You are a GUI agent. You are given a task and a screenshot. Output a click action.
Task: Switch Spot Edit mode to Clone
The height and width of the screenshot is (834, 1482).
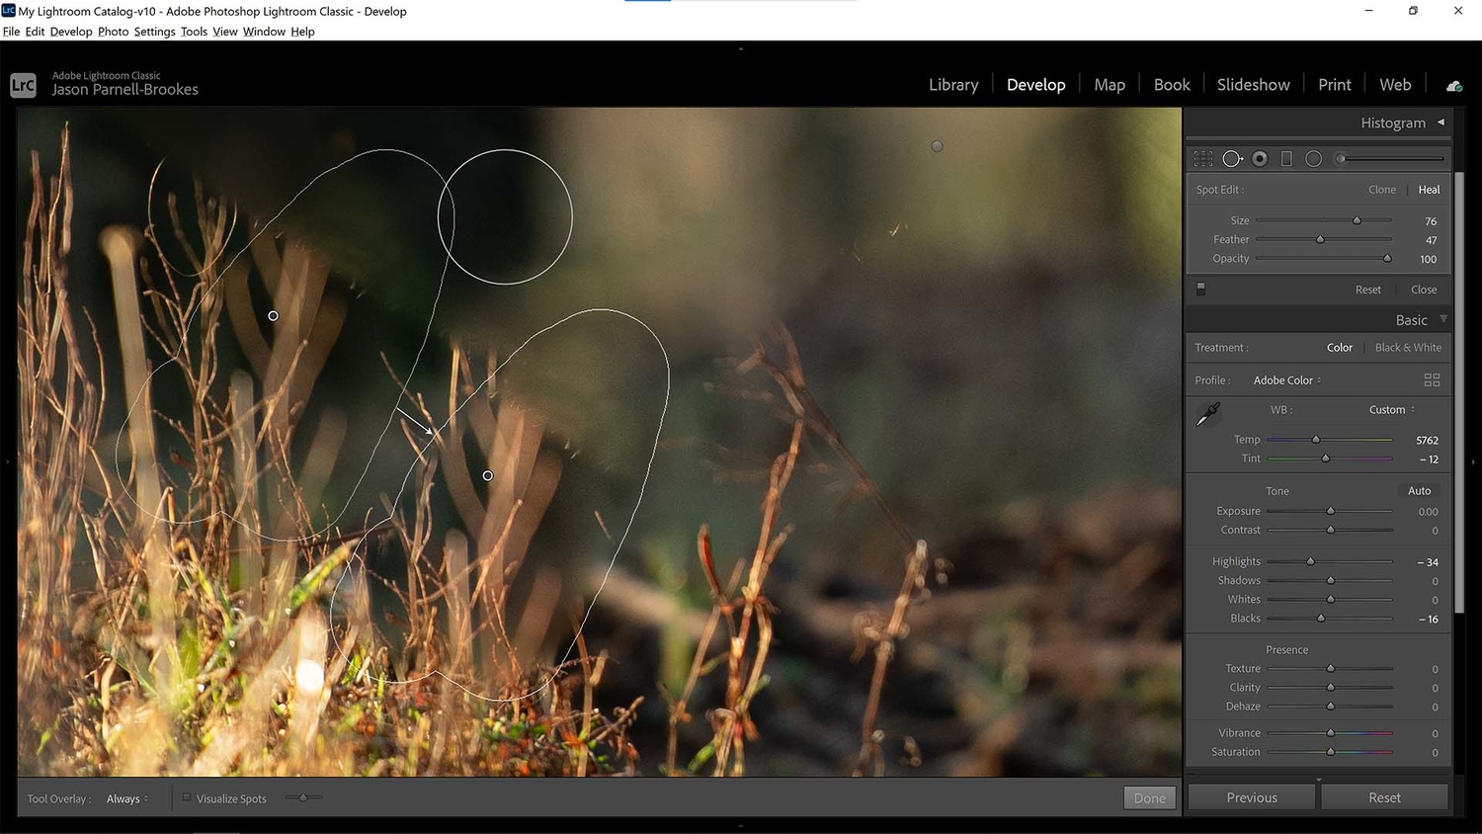1382,190
